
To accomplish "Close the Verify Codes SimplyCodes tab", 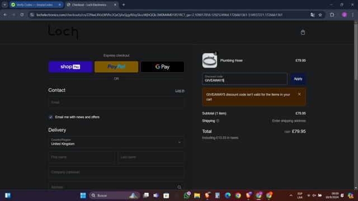I will pyautogui.click(x=60, y=5).
